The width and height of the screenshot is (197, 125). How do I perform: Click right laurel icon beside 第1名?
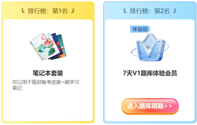coord(72,11)
